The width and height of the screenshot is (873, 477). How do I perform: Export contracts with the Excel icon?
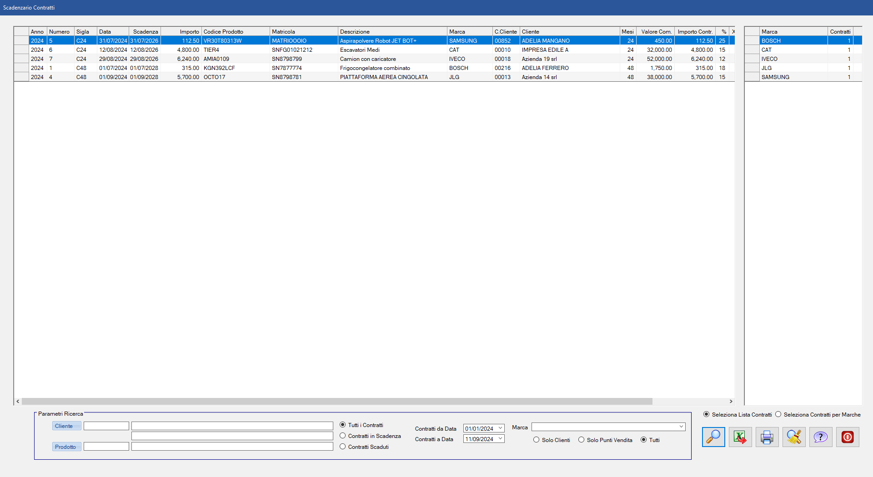coord(740,437)
